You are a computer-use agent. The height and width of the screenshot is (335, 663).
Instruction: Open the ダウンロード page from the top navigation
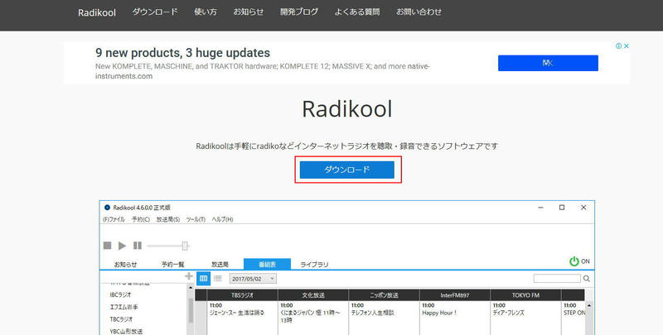[x=155, y=12]
